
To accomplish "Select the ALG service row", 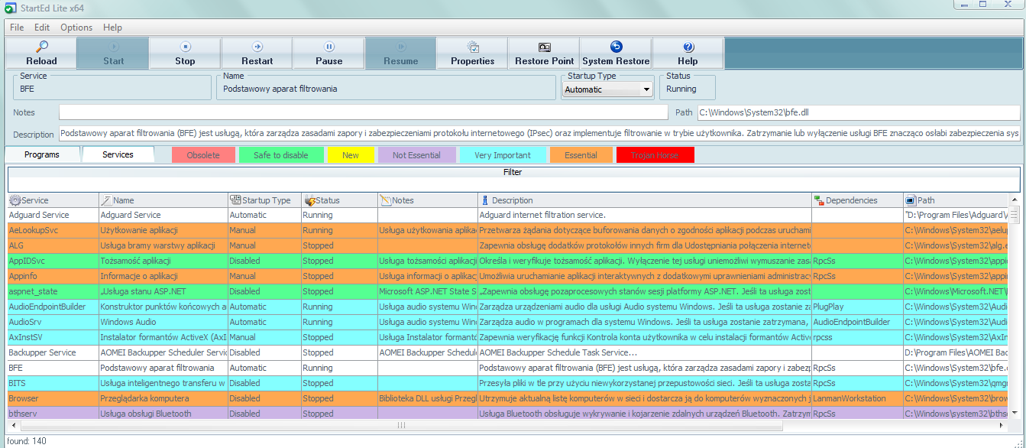I will pos(508,245).
